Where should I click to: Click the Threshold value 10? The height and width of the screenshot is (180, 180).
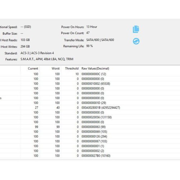pos(77,74)
